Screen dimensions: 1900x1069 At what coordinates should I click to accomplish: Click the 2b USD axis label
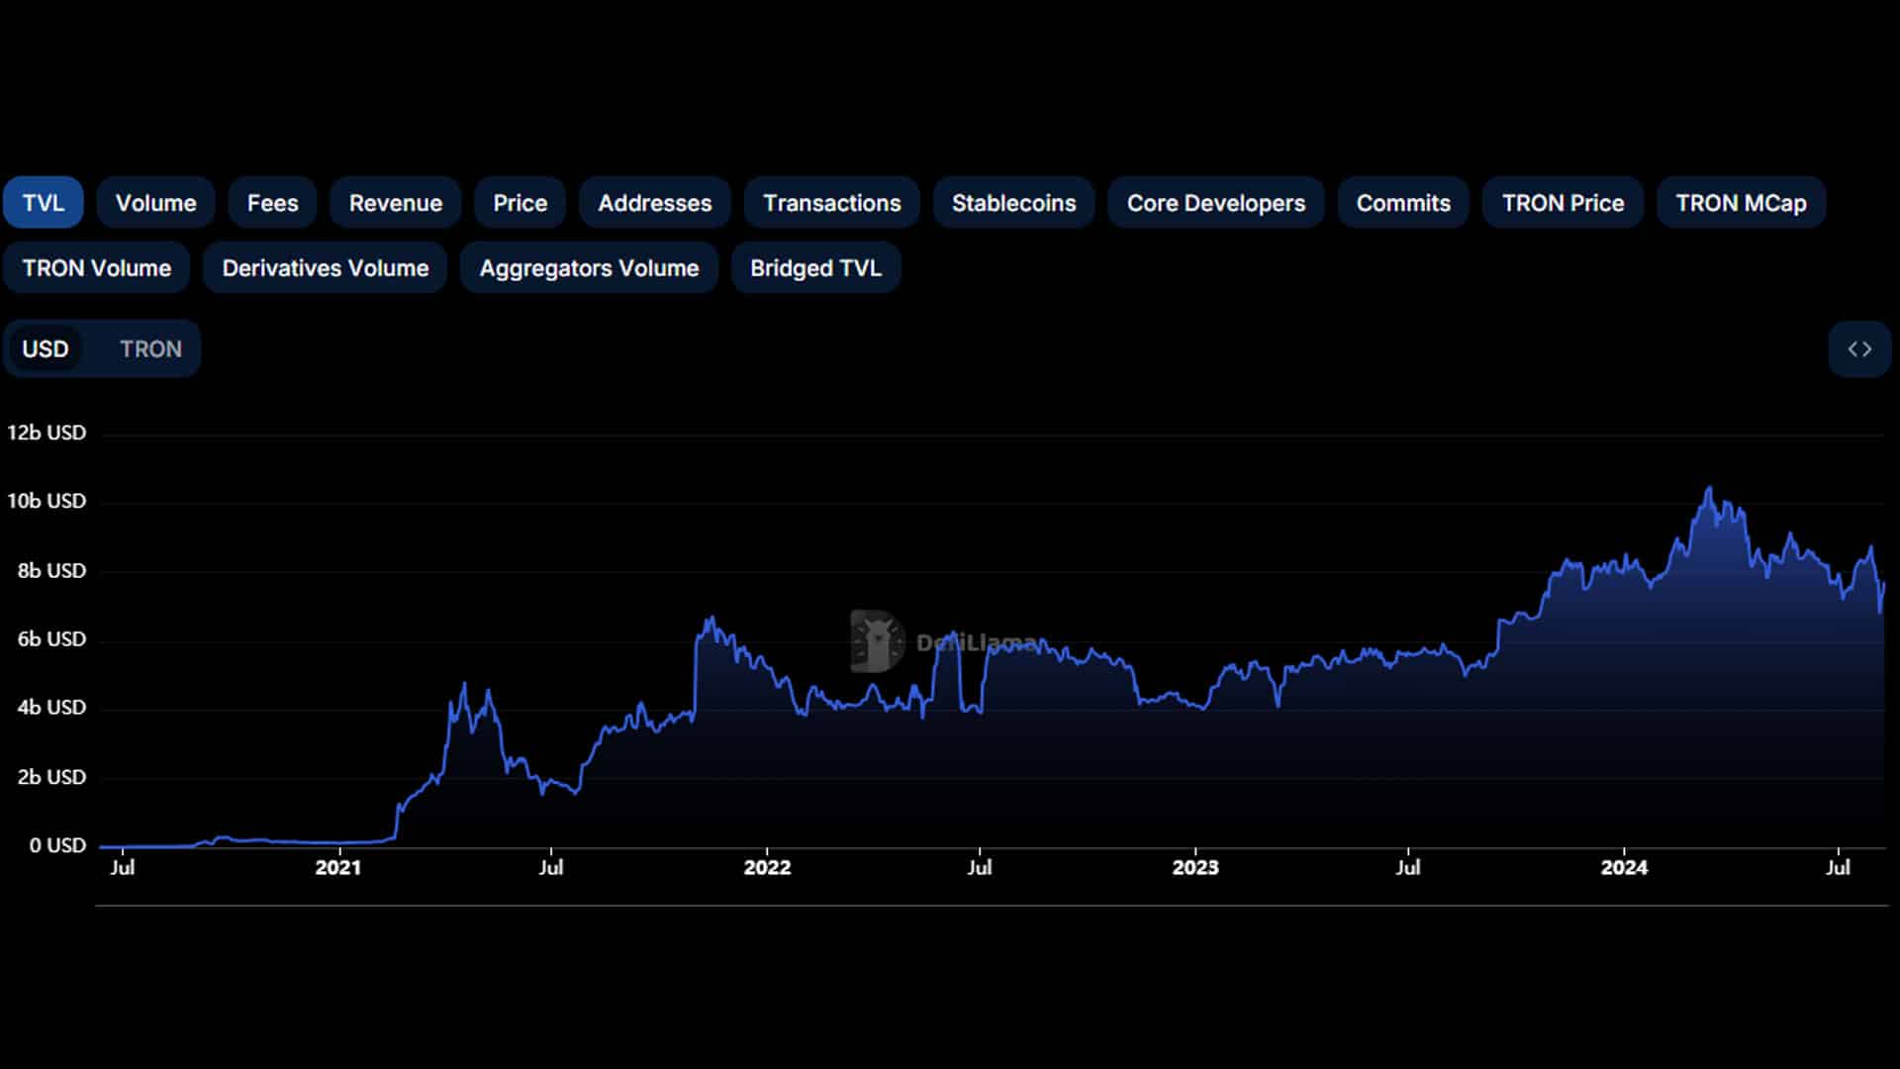[x=51, y=777]
